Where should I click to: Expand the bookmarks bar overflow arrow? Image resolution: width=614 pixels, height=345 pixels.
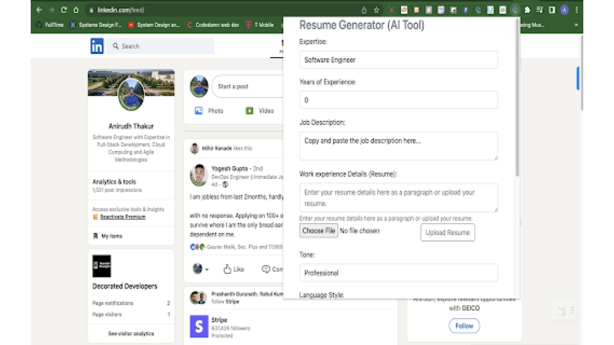(x=576, y=25)
